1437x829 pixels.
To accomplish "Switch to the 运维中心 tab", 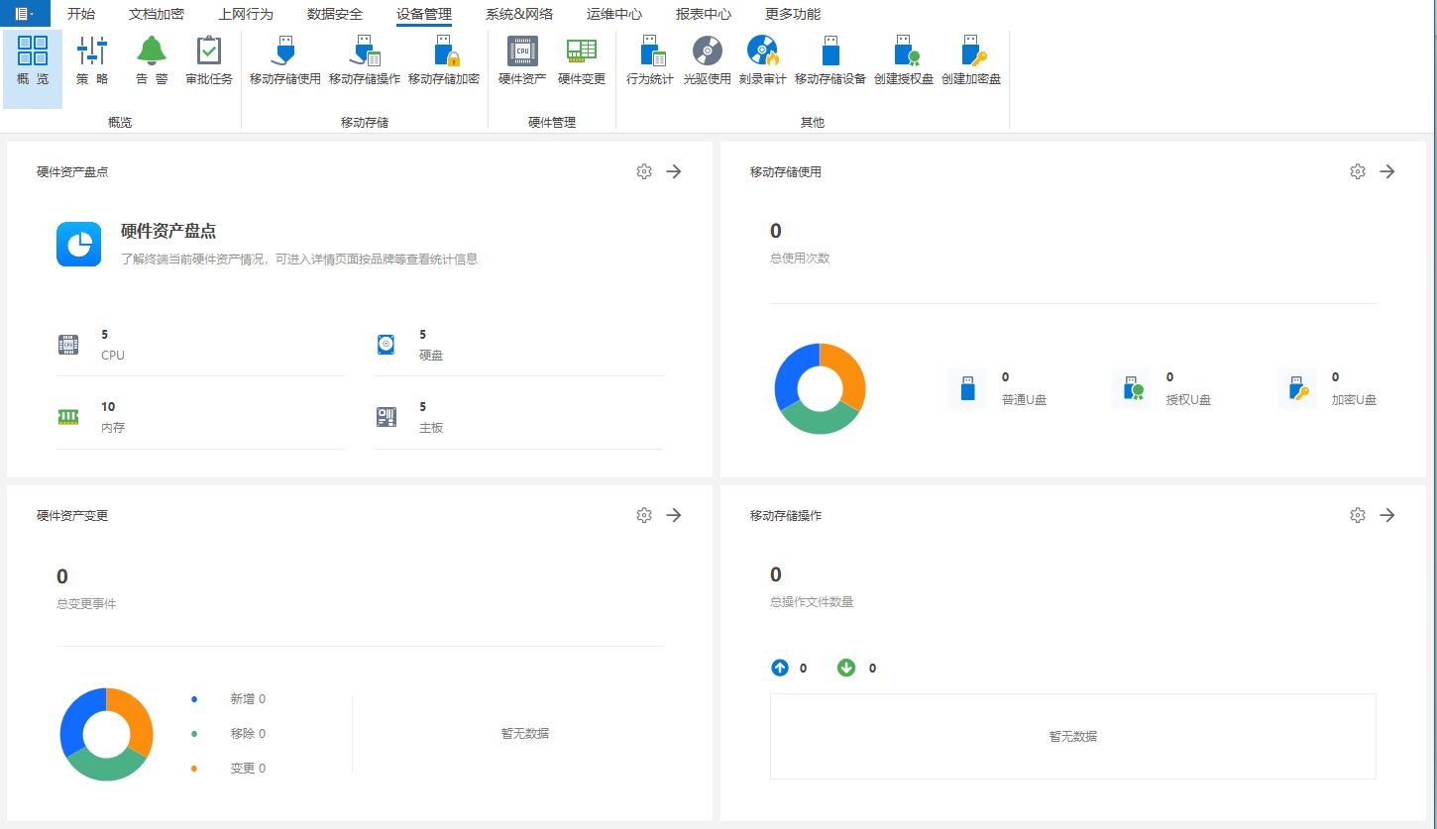I will [x=614, y=14].
